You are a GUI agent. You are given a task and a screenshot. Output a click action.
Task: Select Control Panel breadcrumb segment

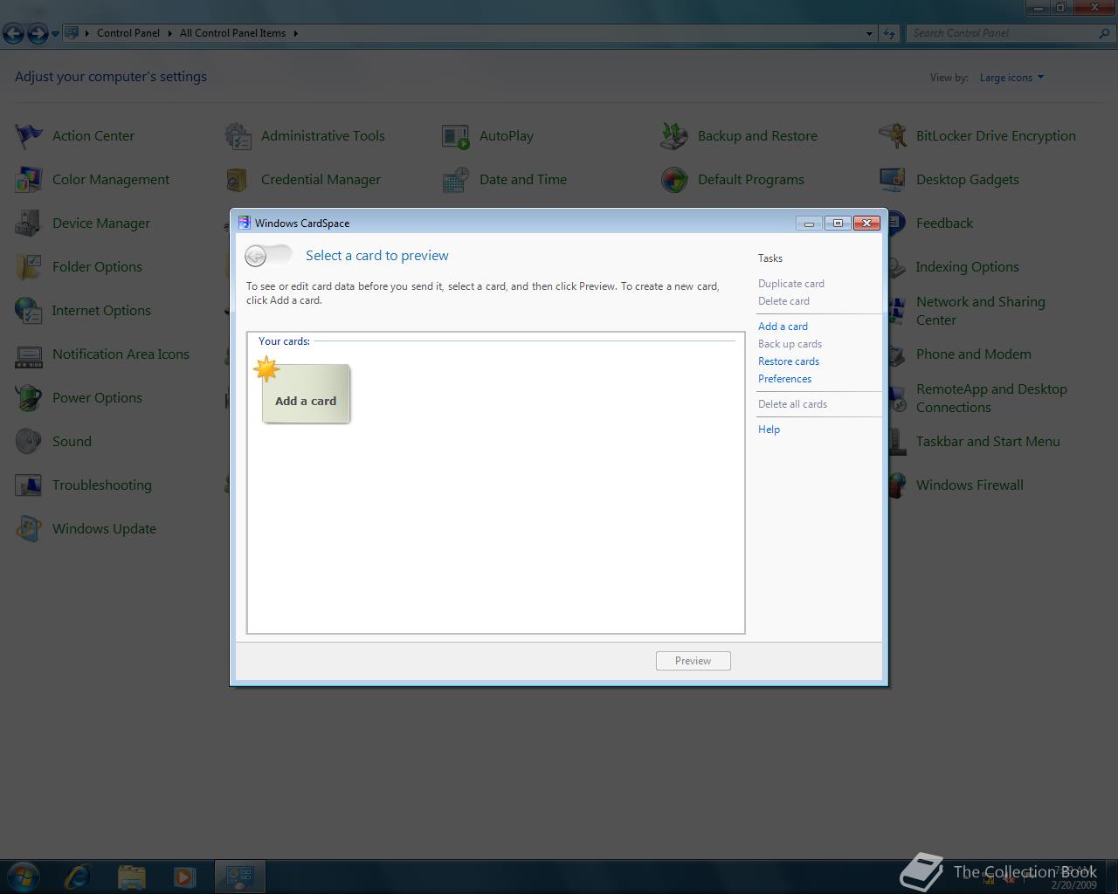point(128,33)
